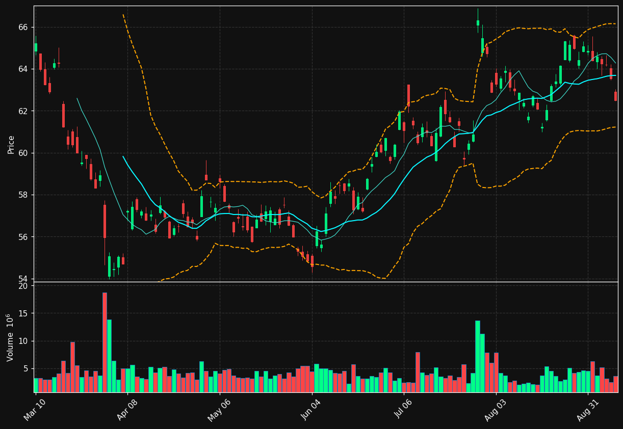Select the "Jul 06" date axis label
The height and width of the screenshot is (429, 623).
pos(404,410)
